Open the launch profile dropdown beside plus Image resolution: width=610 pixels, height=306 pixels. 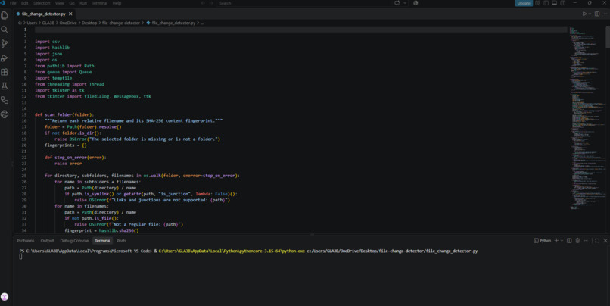[x=562, y=241]
